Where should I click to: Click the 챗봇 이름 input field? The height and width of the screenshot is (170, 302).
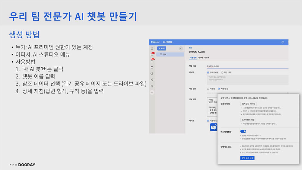pyautogui.click(x=248, y=66)
